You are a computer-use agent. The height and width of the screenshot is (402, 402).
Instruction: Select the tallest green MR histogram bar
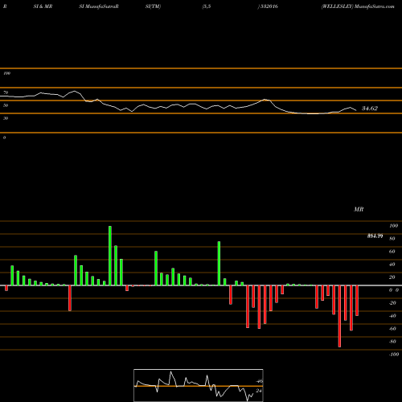coord(110,256)
